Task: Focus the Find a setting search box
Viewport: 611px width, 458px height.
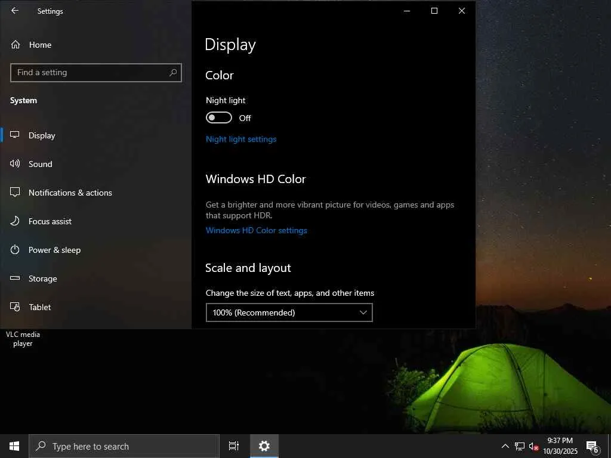Action: point(96,72)
